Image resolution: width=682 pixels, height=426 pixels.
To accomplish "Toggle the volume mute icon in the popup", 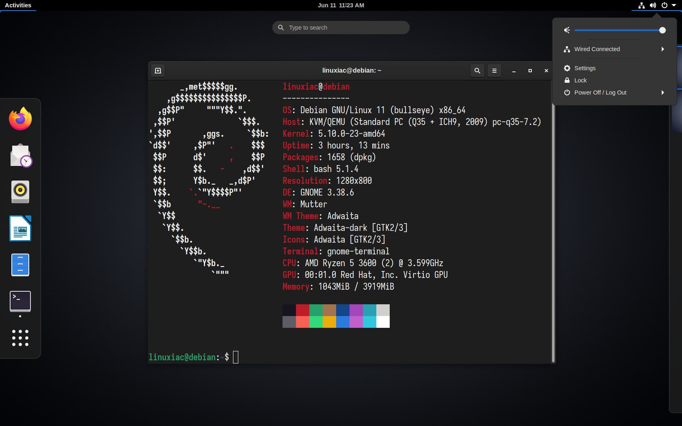I will [x=567, y=30].
